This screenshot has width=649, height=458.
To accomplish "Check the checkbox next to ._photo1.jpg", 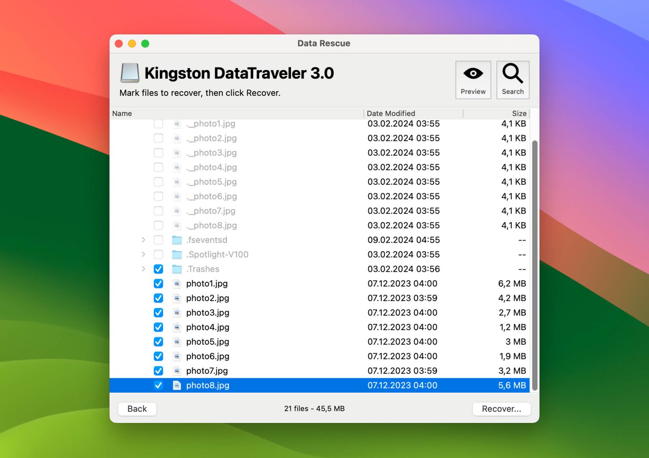I will point(158,124).
